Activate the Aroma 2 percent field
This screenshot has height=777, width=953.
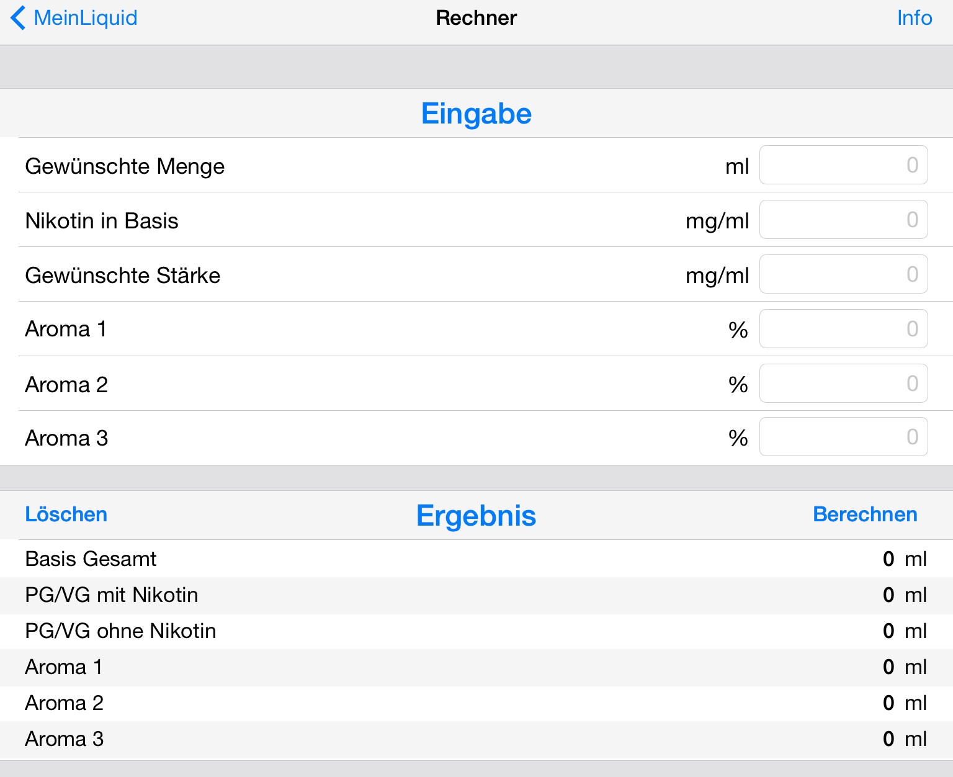click(843, 384)
